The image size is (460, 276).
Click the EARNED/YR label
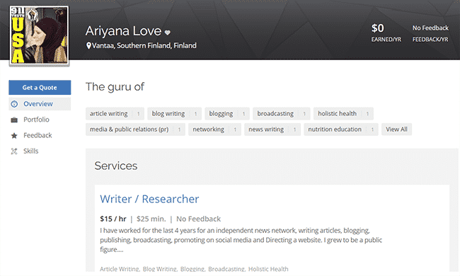pyautogui.click(x=386, y=40)
